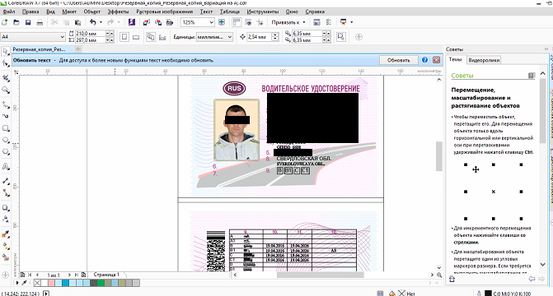Open the Эффекты menu

[x=118, y=12]
